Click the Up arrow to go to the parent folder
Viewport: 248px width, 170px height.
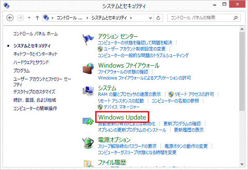(37, 18)
